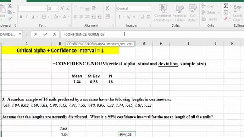
Task: Click the Orientation text angle icon
Action: coord(94,8)
